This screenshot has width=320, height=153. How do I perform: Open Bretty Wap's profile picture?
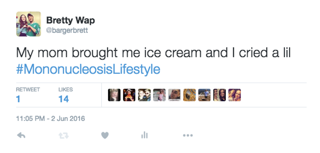tap(28, 24)
